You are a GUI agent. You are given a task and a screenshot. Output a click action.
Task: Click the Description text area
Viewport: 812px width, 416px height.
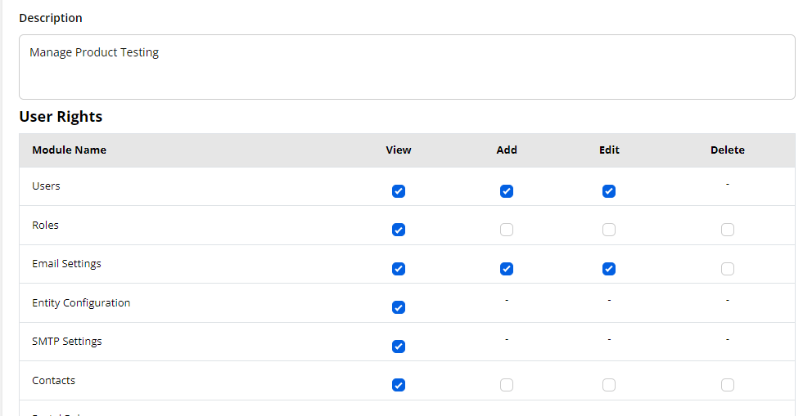click(x=407, y=67)
